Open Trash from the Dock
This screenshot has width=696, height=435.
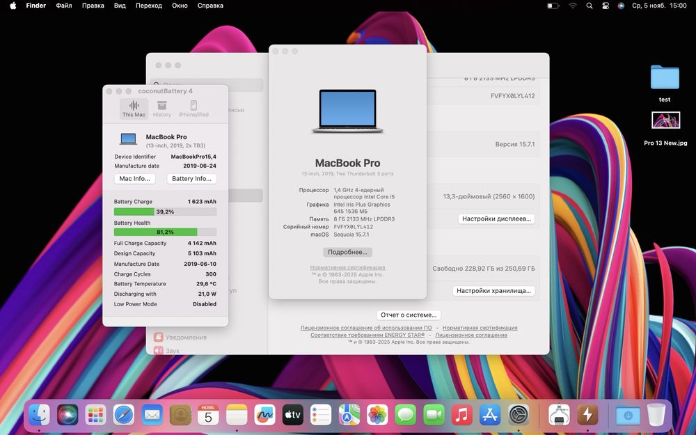point(656,415)
